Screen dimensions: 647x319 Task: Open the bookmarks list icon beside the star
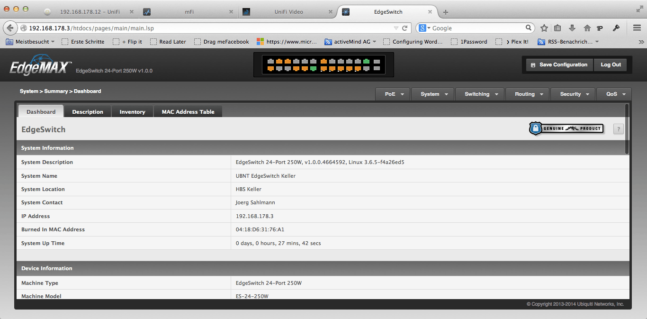pos(557,28)
